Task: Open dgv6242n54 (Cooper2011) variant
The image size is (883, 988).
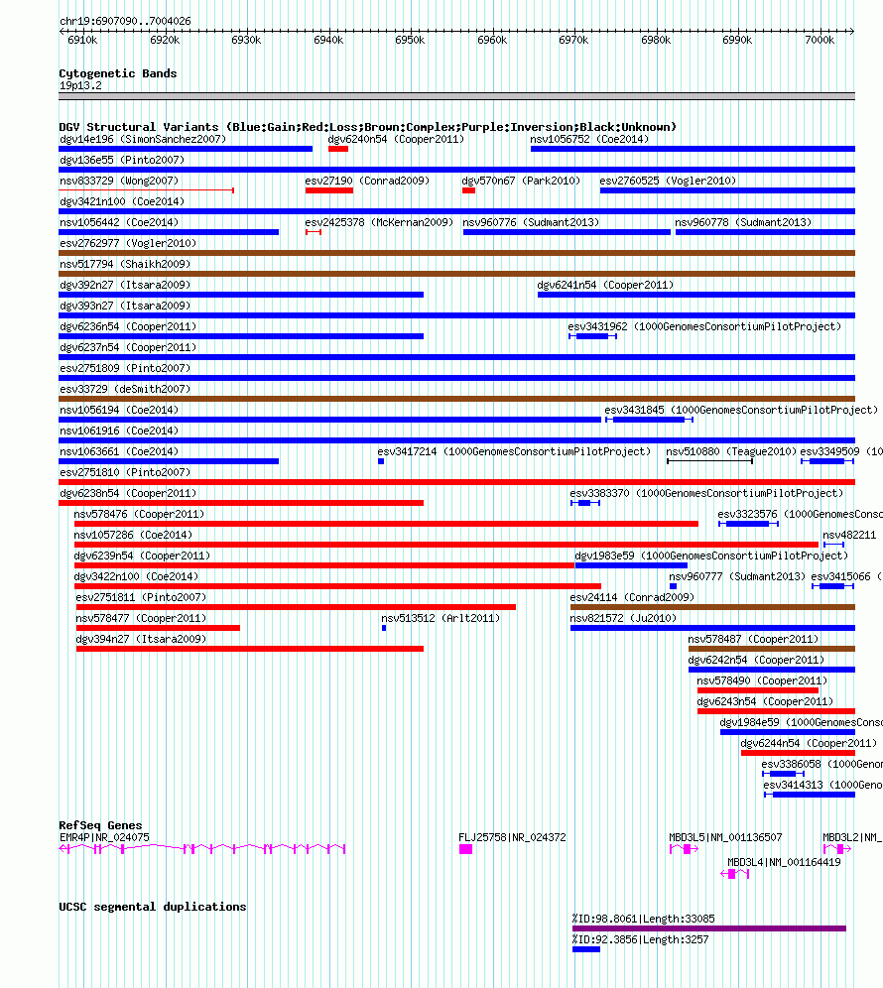Action: (x=756, y=659)
